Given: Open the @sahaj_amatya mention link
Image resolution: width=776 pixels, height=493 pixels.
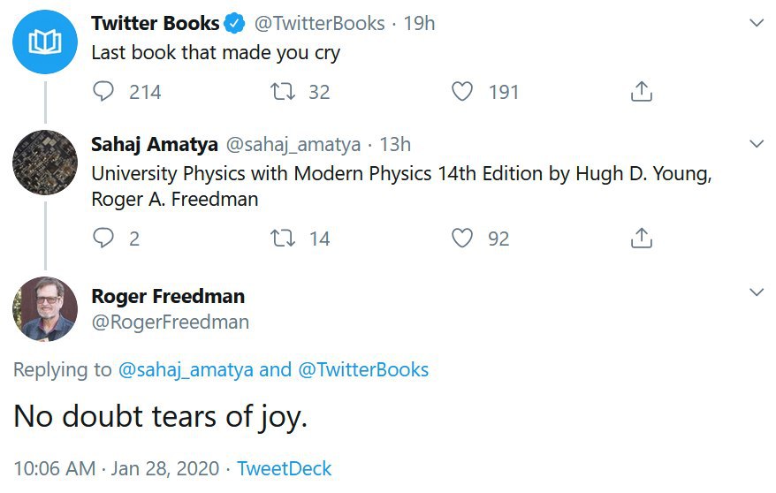Looking at the screenshot, I should [186, 370].
